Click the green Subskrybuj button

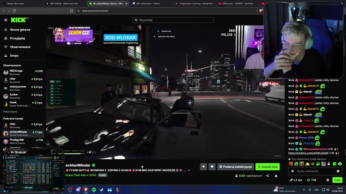pyautogui.click(x=268, y=167)
